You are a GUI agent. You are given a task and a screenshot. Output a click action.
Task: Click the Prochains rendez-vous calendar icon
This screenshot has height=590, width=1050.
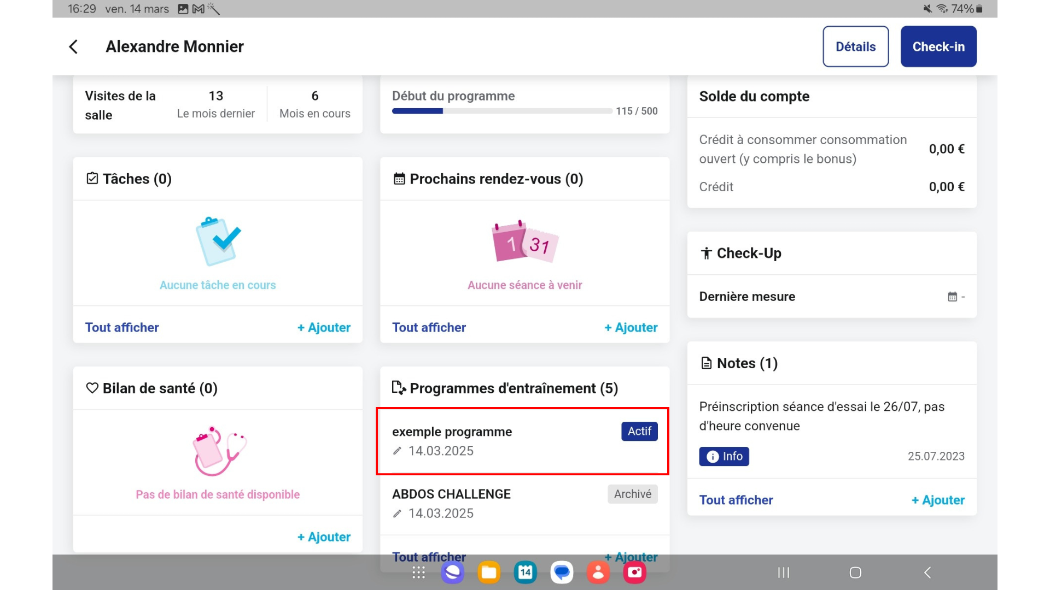(399, 179)
